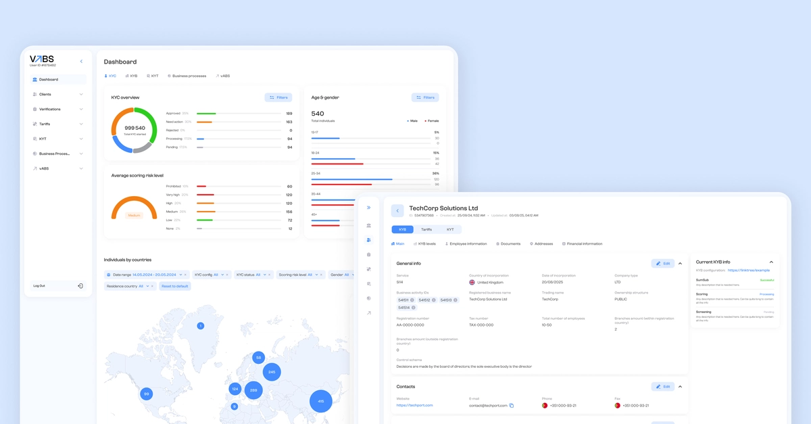Click the bank icon in TechCorp window sidebar
This screenshot has height=424, width=811.
(368, 225)
